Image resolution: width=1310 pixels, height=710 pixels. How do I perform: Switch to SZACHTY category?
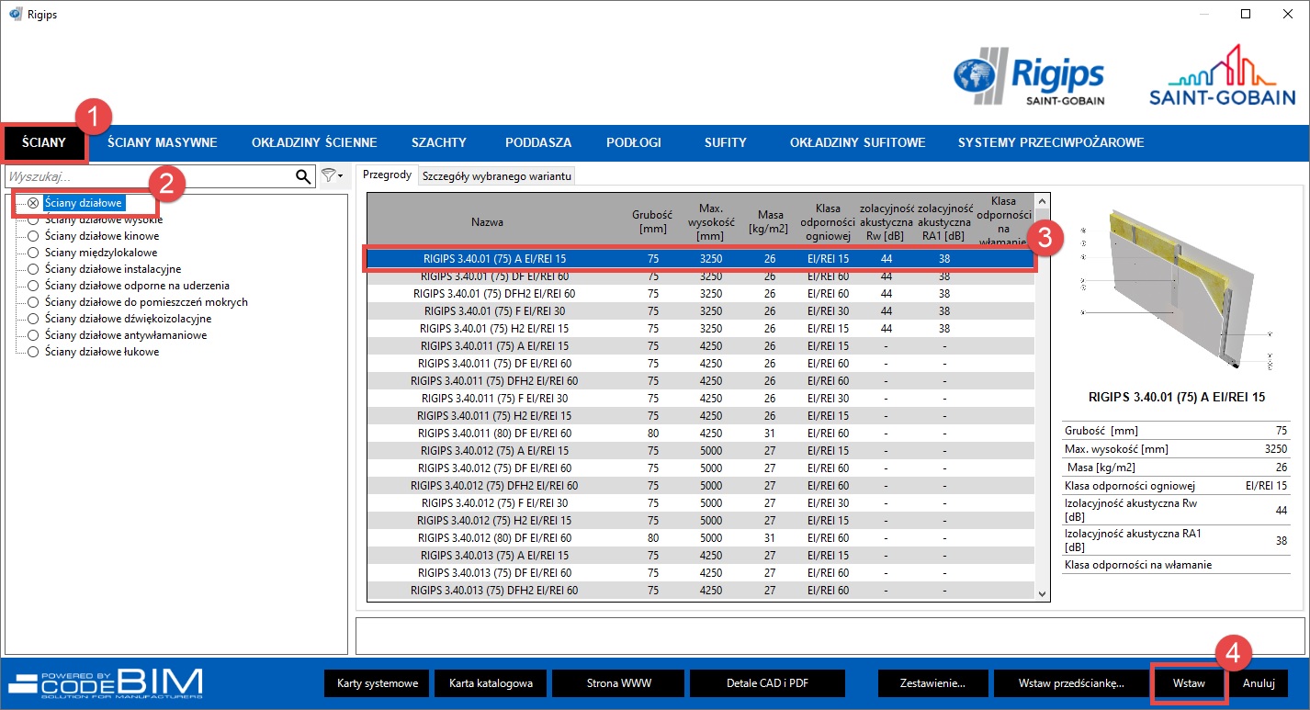tap(439, 142)
